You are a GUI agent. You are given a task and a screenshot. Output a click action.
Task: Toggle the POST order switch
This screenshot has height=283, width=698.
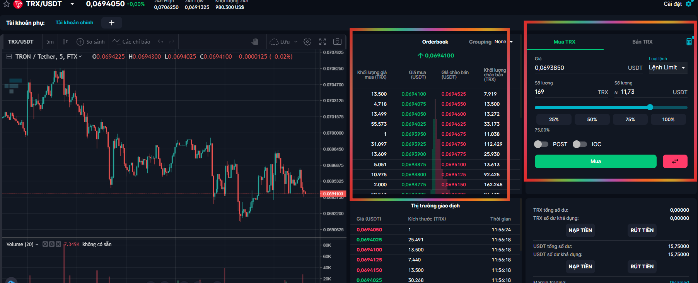[541, 144]
